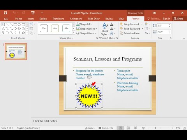Click Sign in
Viewport: 187px width, 140px height.
point(166,19)
